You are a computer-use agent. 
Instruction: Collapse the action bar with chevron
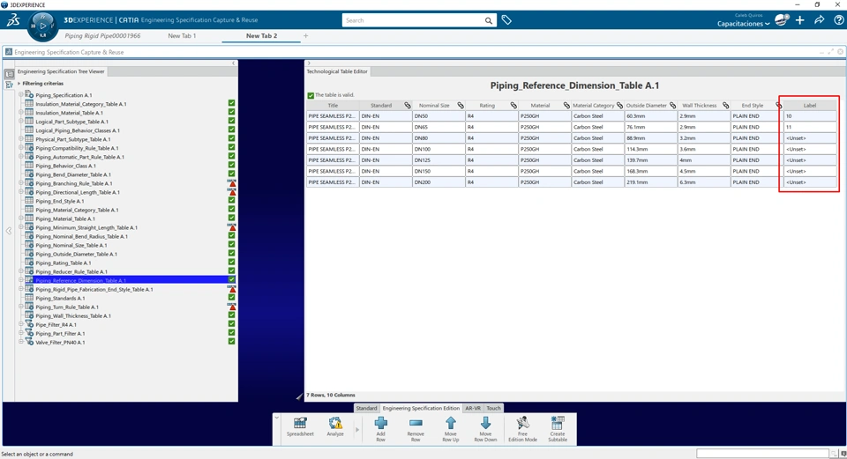(x=276, y=418)
